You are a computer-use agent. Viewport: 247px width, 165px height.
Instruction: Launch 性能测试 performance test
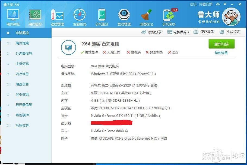click(80, 17)
